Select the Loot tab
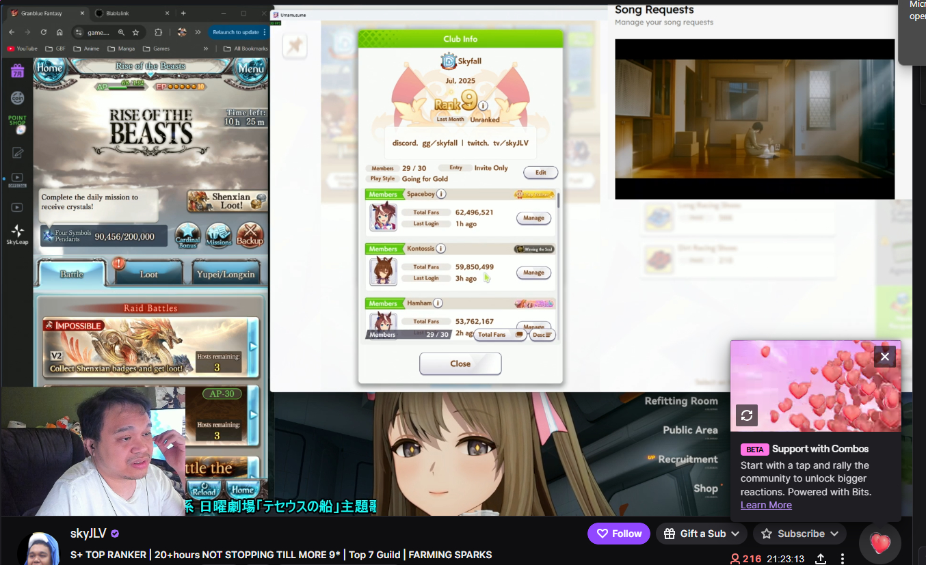This screenshot has width=926, height=565. click(x=148, y=273)
